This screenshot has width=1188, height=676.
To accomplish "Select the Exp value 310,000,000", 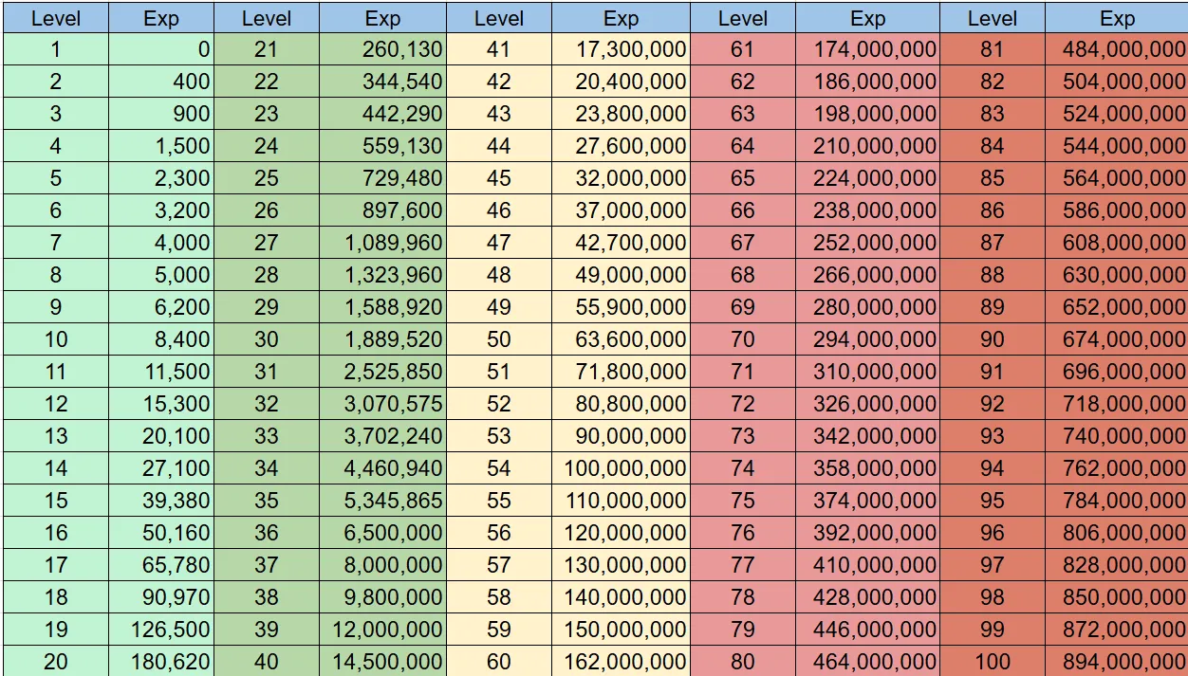I will [867, 372].
